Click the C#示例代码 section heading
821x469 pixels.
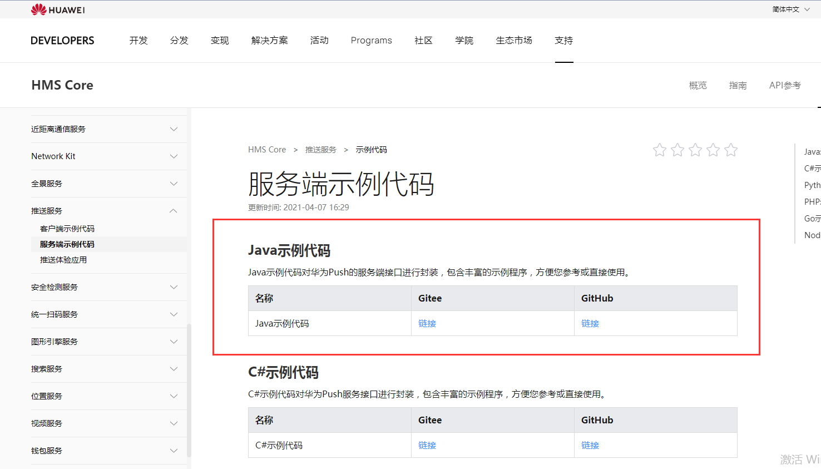tap(283, 372)
